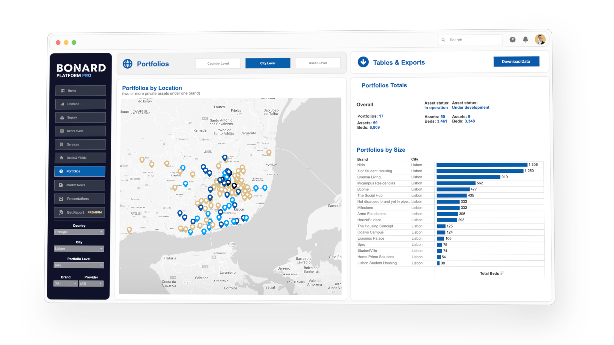The width and height of the screenshot is (614, 345).
Task: Open the user profile avatar
Action: coord(540,39)
